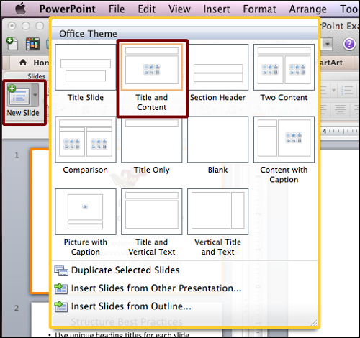Open the Apple menu
The height and width of the screenshot is (338, 360).
21,9
